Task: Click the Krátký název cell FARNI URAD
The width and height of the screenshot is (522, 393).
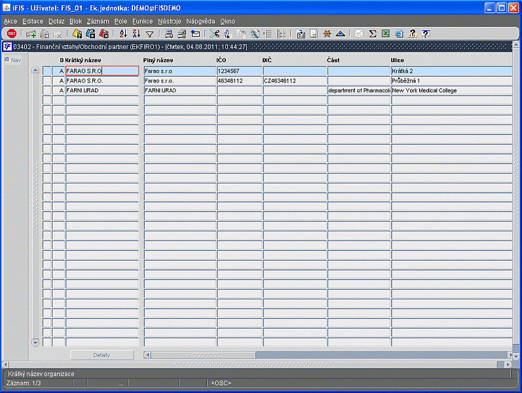Action: point(102,90)
